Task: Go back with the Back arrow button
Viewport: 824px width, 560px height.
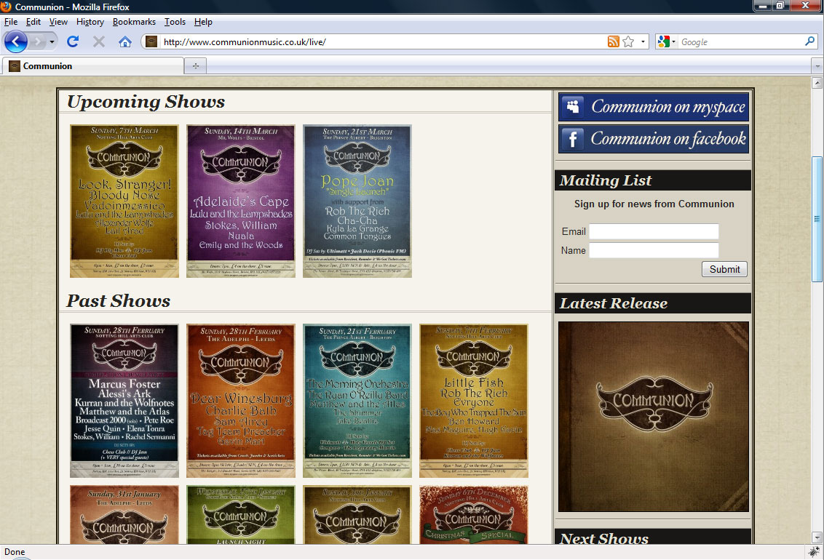Action: pos(16,41)
